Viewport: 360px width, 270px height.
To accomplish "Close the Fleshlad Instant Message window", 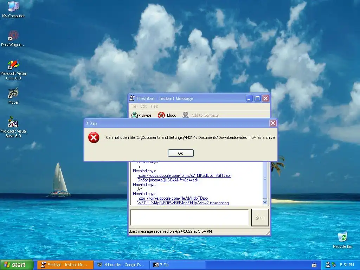I will point(266,98).
